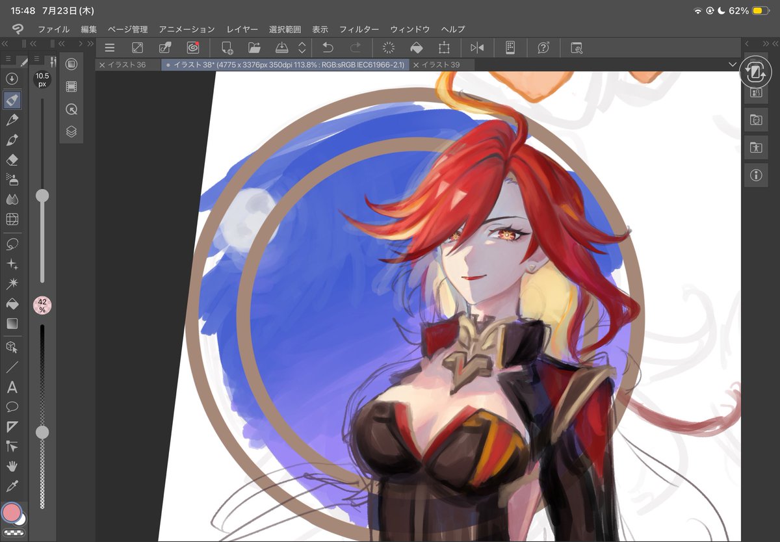Pick the Airbrush tool
780x542 pixels.
click(x=12, y=179)
